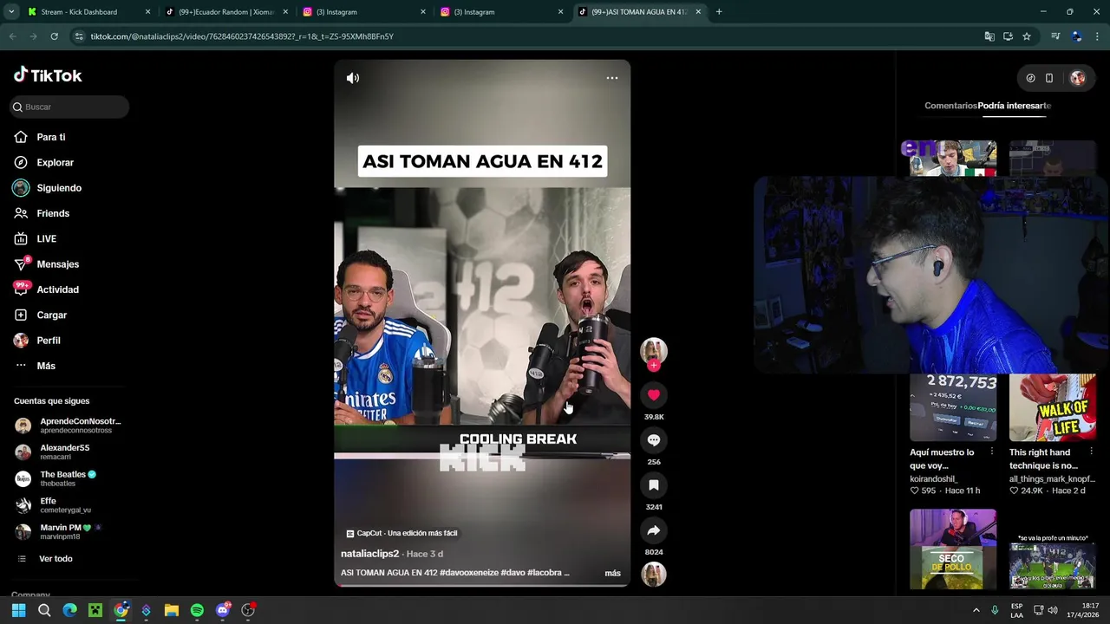The width and height of the screenshot is (1110, 624).
Task: Switch to the Comentarios tab
Action: point(950,106)
